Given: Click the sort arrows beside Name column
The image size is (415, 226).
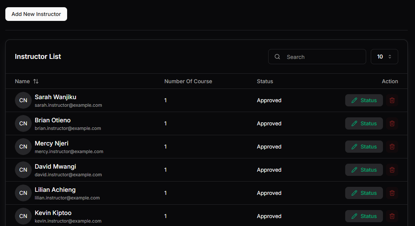Looking at the screenshot, I should pyautogui.click(x=36, y=81).
